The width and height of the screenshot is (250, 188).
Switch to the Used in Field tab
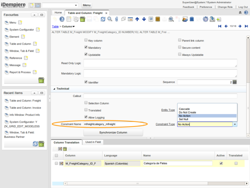click(x=93, y=142)
